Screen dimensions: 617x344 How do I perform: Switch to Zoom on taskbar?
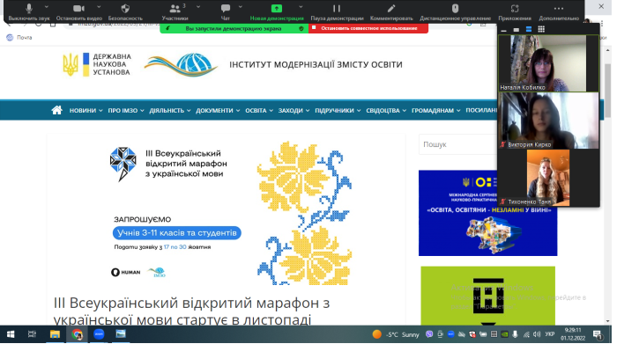click(x=99, y=334)
